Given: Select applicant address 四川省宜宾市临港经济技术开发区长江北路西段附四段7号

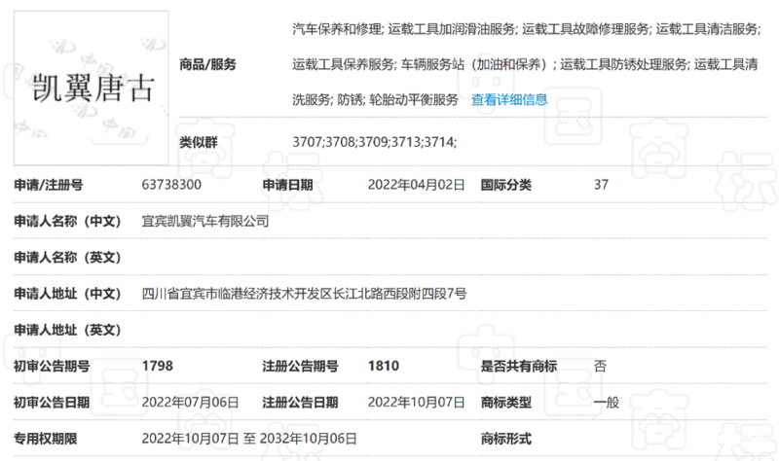Looking at the screenshot, I should coord(304,294).
